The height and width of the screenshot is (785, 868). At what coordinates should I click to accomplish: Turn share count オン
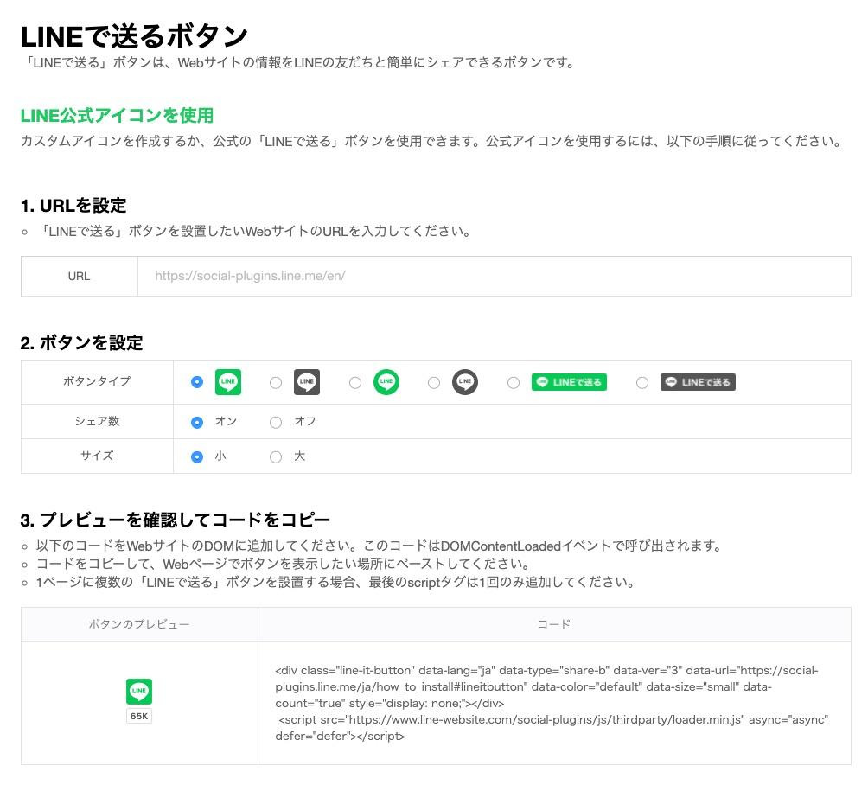(197, 423)
